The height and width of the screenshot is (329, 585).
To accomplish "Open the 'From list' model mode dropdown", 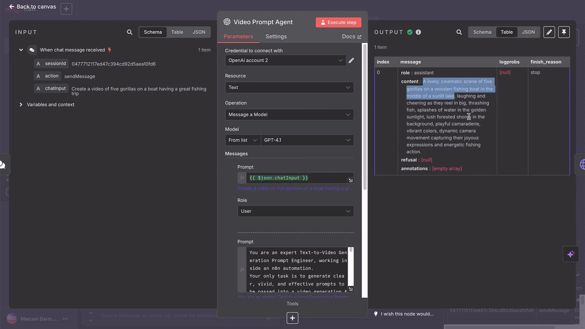I will click(x=243, y=140).
